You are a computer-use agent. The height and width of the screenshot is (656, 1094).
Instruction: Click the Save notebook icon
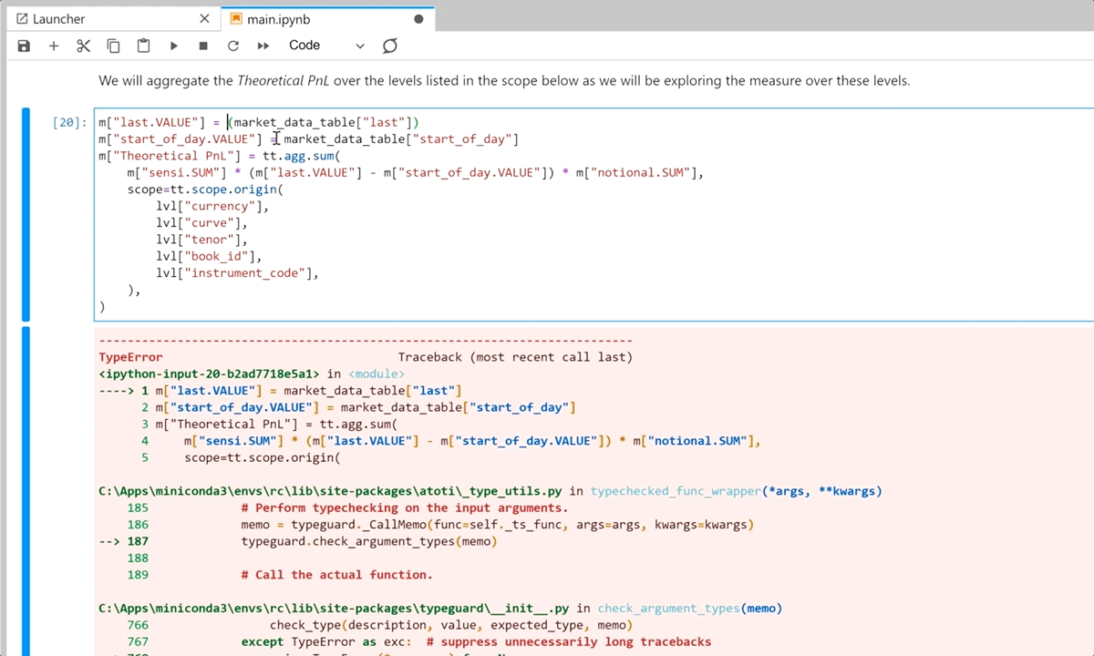click(24, 46)
